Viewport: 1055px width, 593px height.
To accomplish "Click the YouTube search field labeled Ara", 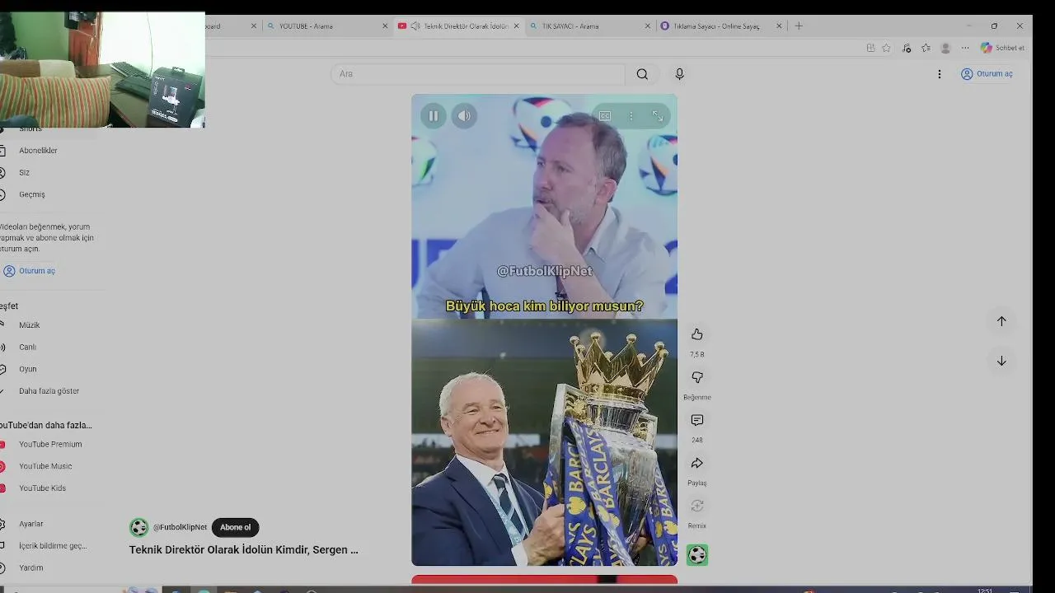I will pos(478,74).
